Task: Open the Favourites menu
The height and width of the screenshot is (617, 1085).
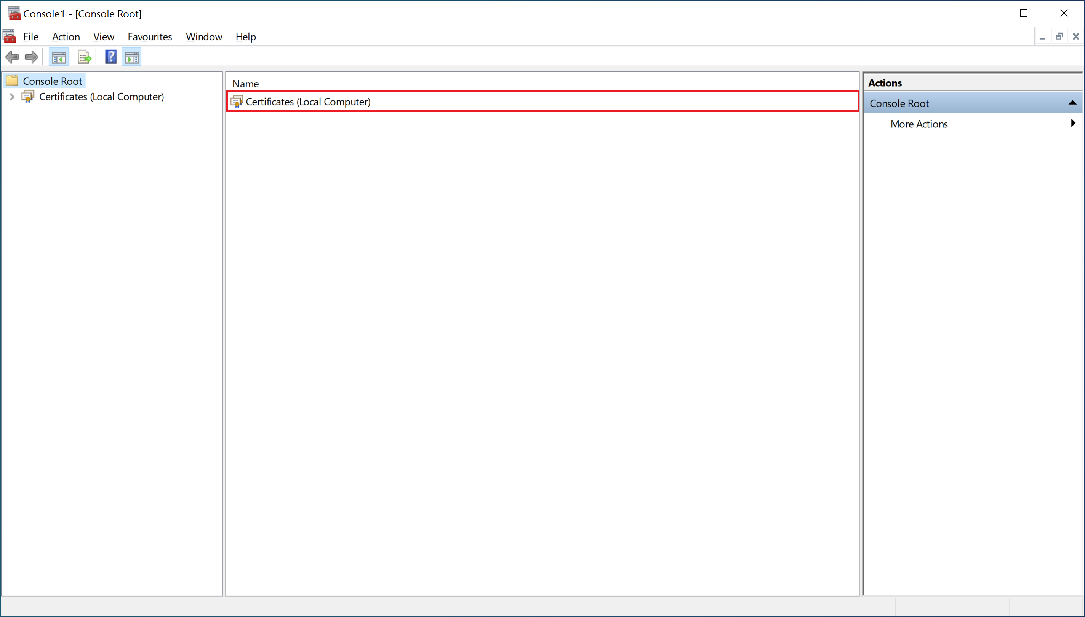Action: pos(149,37)
